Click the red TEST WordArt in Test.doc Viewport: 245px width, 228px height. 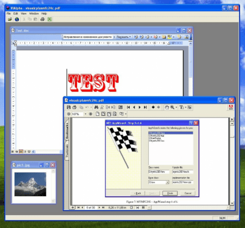[93, 83]
